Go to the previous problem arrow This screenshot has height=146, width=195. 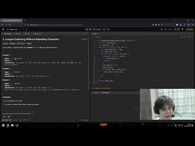[x=20, y=30]
